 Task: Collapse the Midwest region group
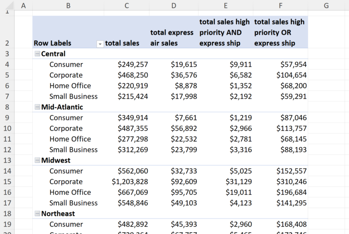(37, 160)
